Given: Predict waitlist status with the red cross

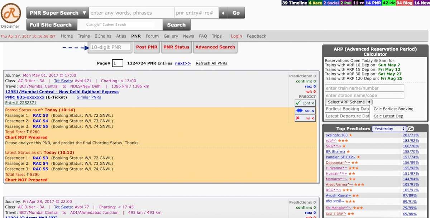Looking at the screenshot, I should tap(305, 118).
